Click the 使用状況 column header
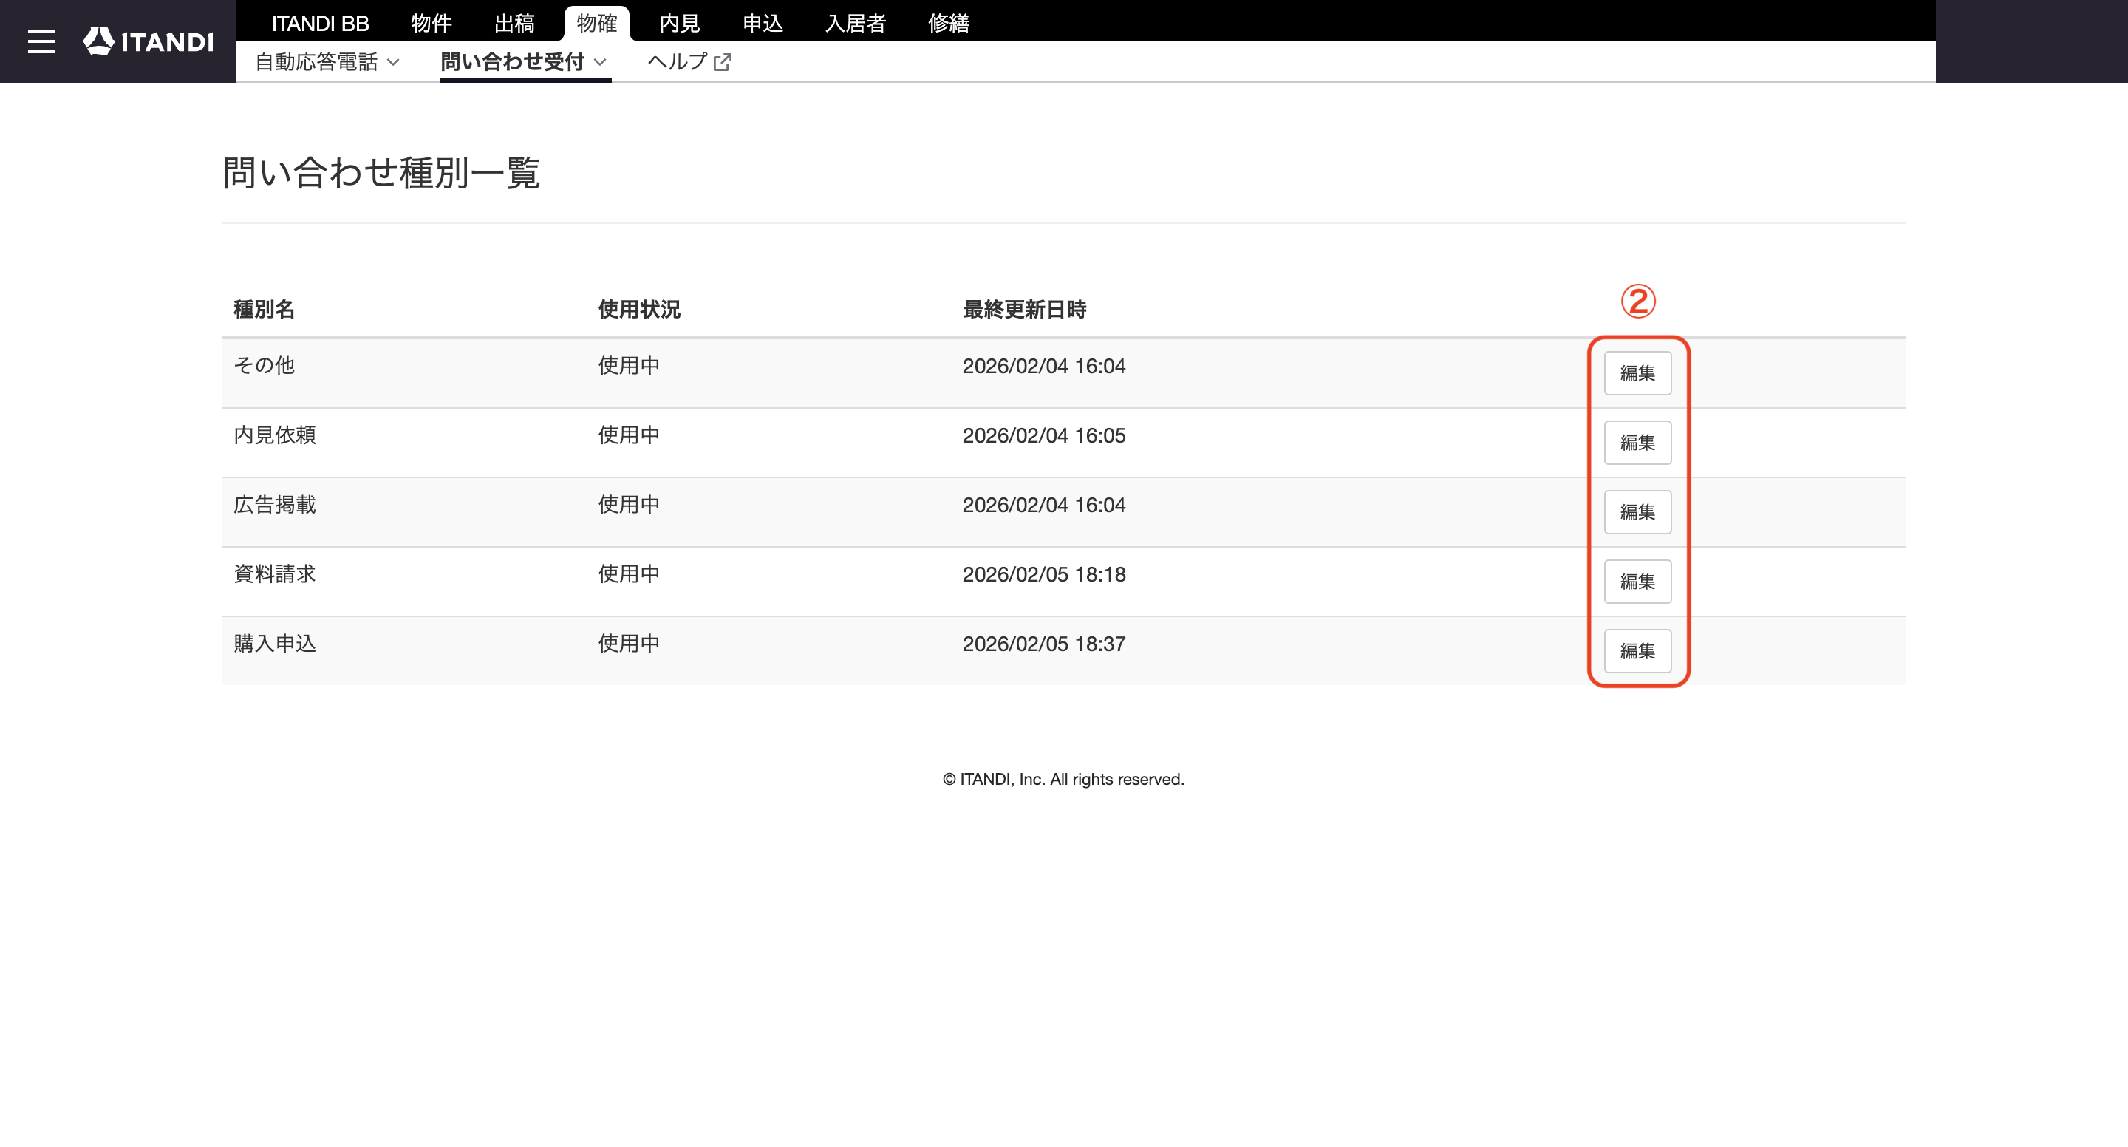Viewport: 2128px width, 1147px height. 639,309
